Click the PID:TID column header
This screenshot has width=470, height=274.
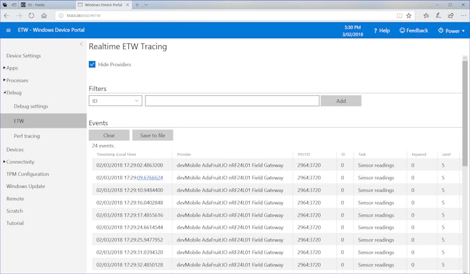click(x=304, y=154)
